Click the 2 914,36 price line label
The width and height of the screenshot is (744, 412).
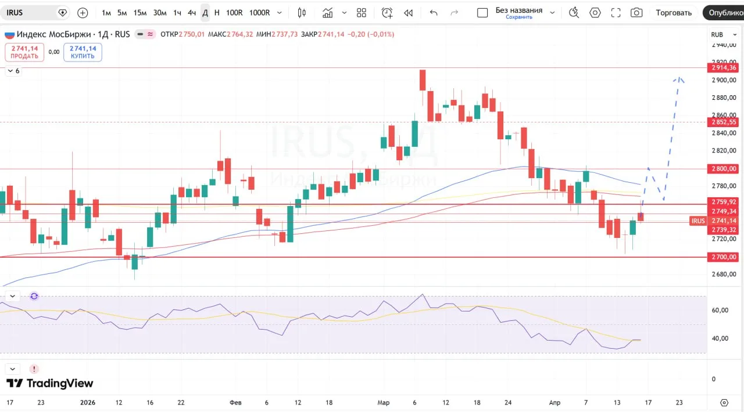[x=724, y=68]
